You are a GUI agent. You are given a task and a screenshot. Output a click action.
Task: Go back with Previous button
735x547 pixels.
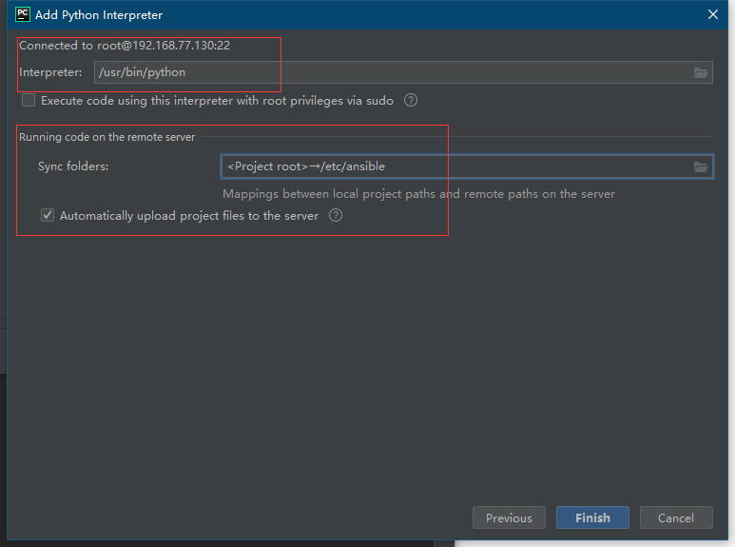(509, 518)
